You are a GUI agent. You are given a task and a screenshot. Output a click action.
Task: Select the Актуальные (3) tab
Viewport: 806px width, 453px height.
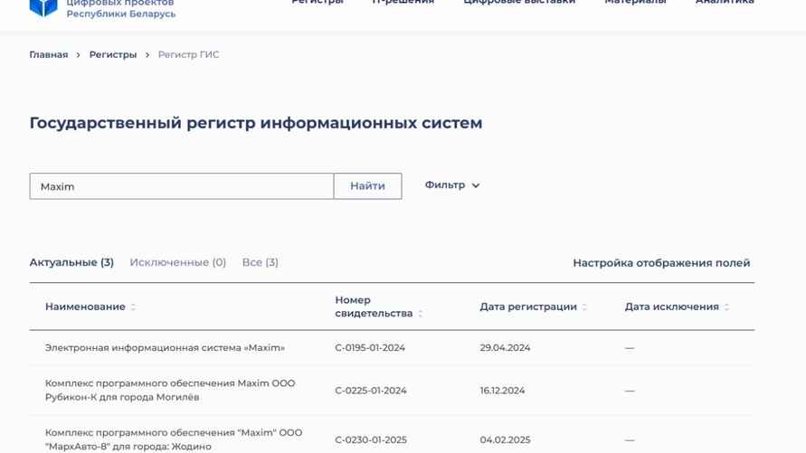coord(71,262)
